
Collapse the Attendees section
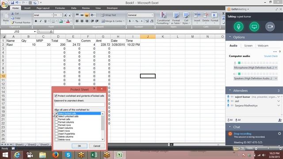[x=230, y=90]
